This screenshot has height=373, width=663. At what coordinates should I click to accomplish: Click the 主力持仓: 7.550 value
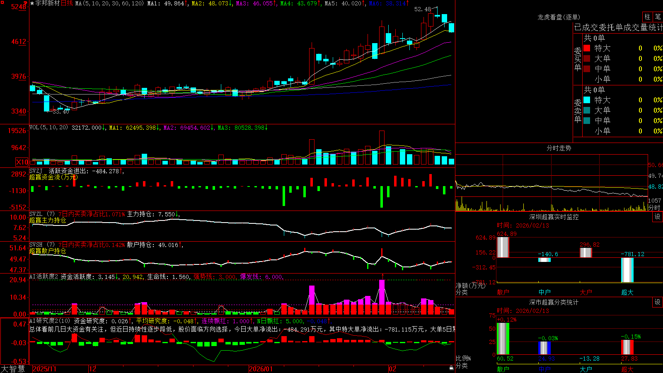coord(151,214)
